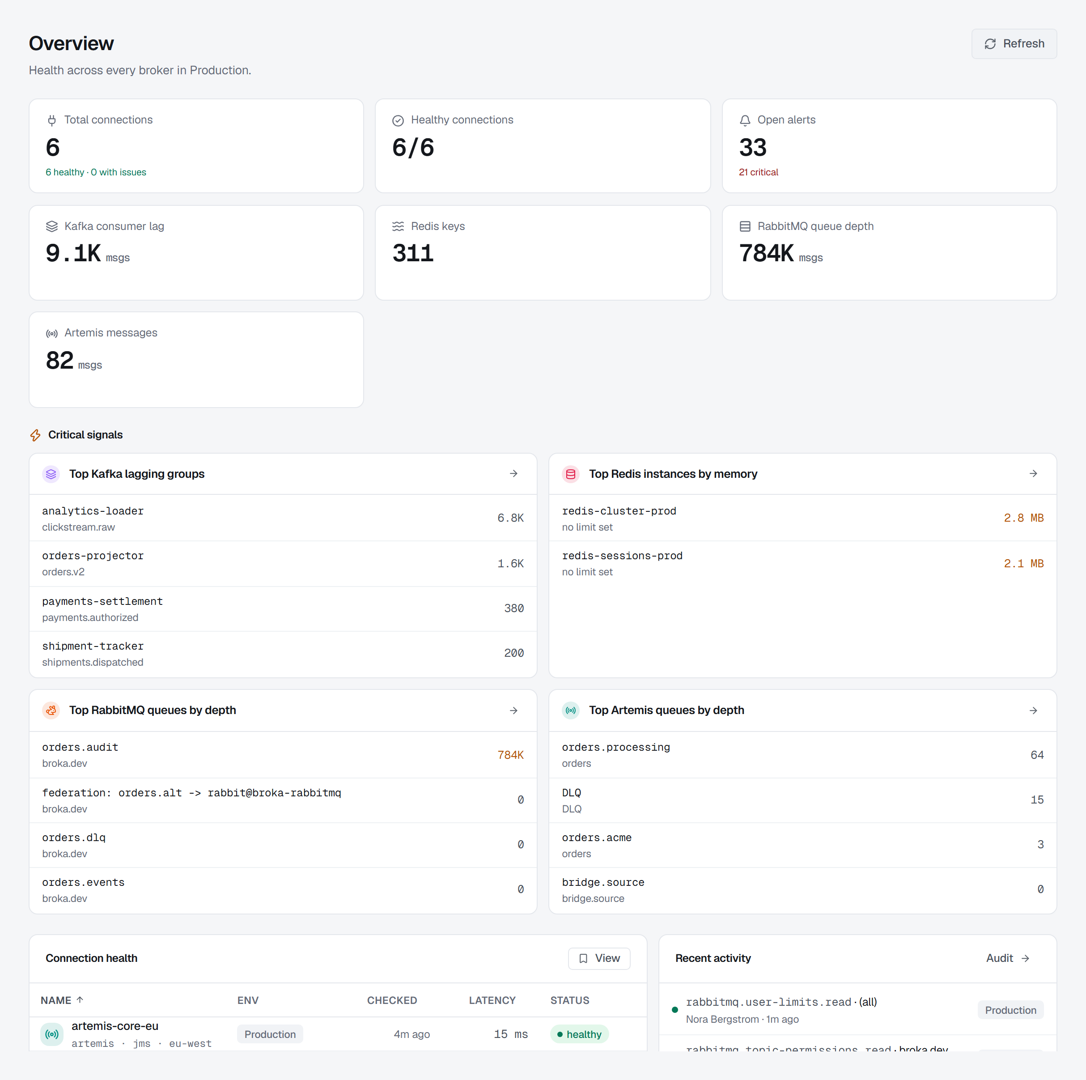This screenshot has height=1080, width=1086.
Task: Click the queue icon beside RabbitMQ queue depth
Action: click(745, 226)
